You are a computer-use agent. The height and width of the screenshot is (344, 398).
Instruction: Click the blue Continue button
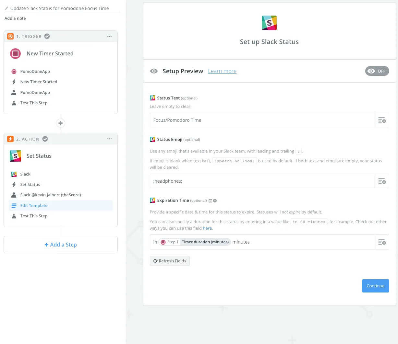[x=375, y=286]
